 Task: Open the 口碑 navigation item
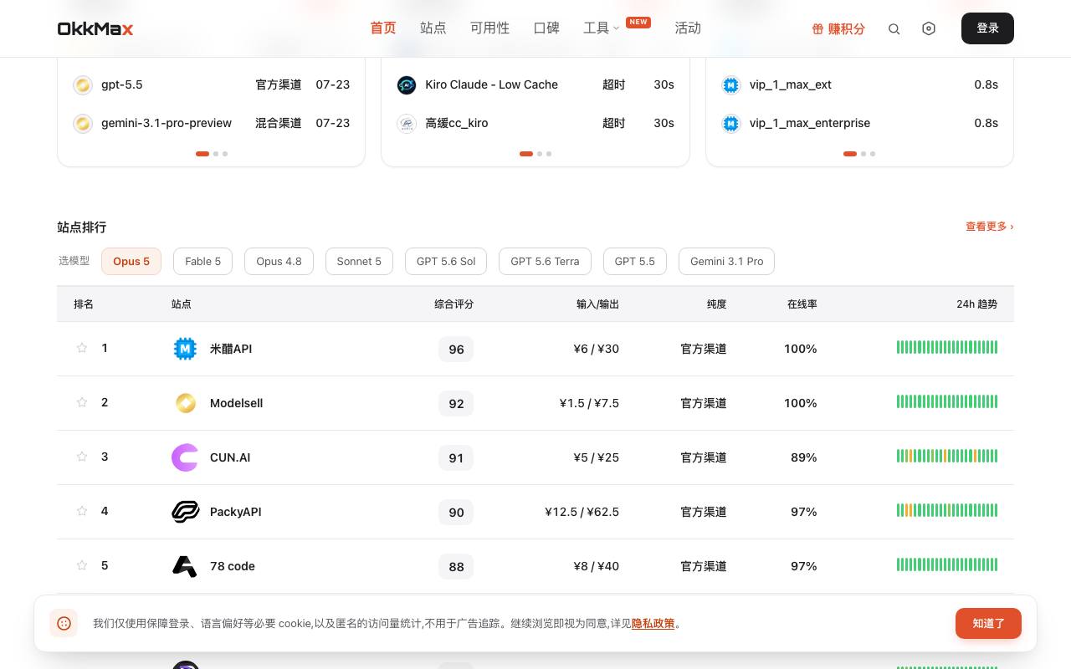coord(547,28)
